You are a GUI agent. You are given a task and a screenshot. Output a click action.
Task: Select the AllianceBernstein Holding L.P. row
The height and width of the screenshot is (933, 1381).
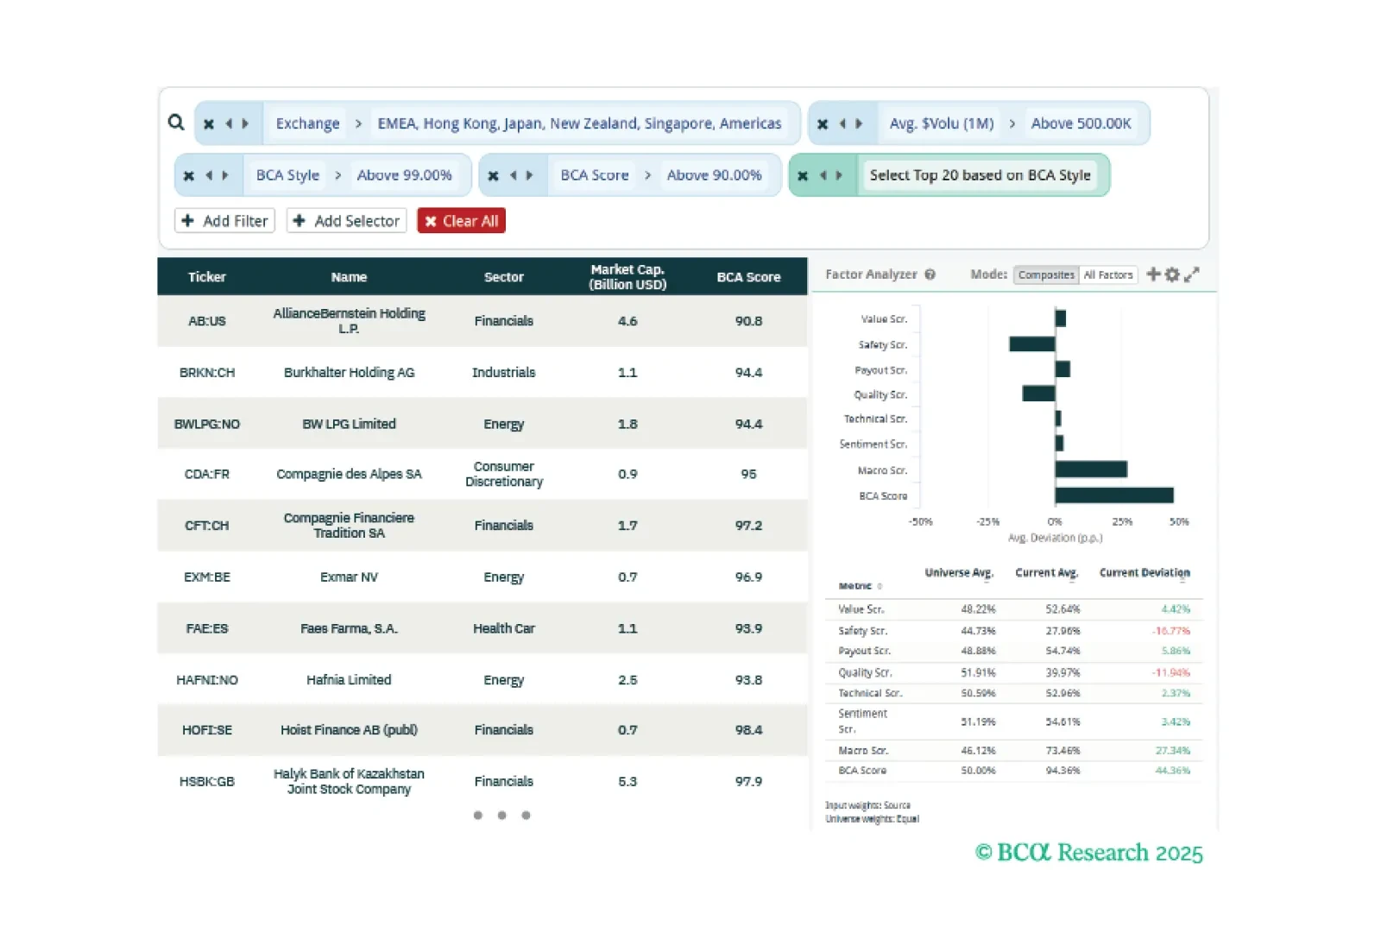(349, 321)
